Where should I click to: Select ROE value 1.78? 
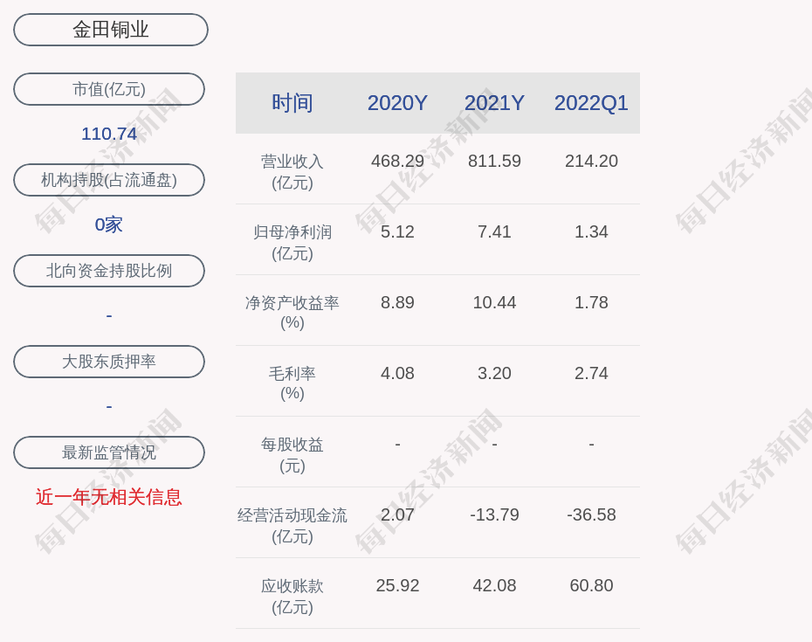coord(591,302)
